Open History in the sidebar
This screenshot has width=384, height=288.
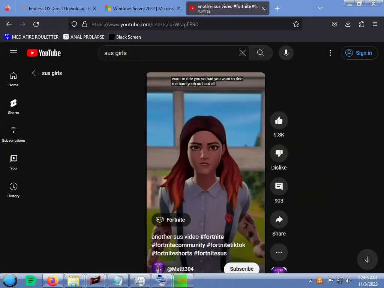tap(13, 190)
